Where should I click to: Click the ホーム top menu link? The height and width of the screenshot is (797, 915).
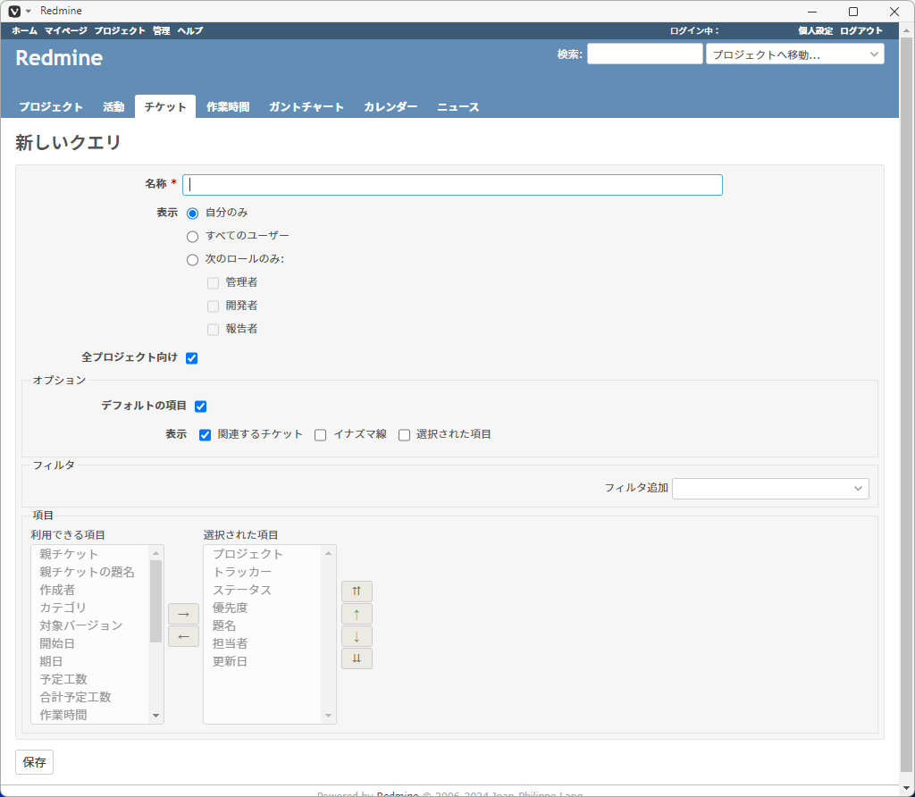click(24, 31)
